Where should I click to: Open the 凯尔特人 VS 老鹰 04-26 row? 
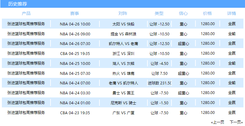click(x=123, y=43)
